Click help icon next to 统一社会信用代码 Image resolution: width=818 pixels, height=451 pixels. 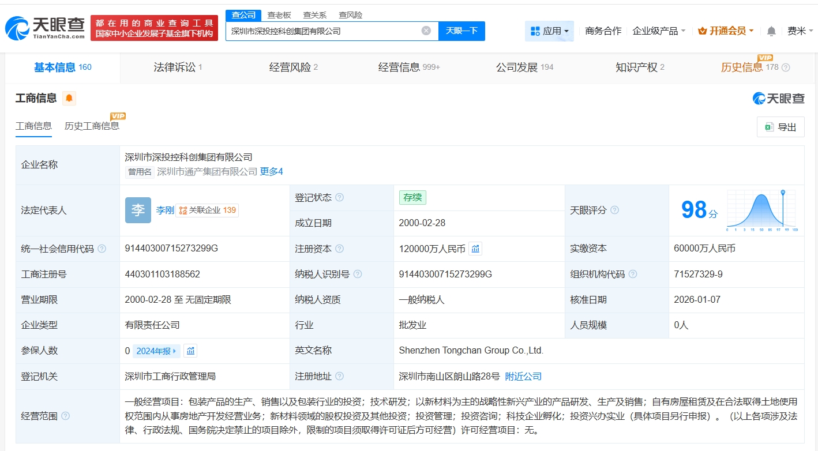(x=102, y=249)
